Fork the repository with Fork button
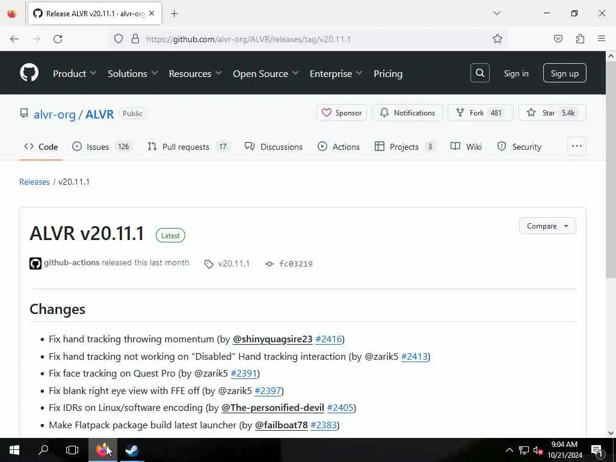Image resolution: width=616 pixels, height=462 pixels. coord(480,112)
